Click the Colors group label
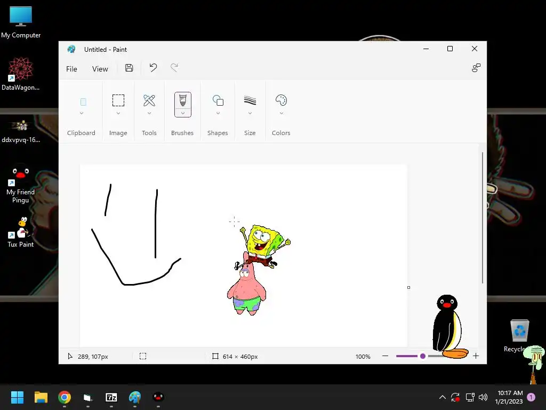 [x=281, y=133]
